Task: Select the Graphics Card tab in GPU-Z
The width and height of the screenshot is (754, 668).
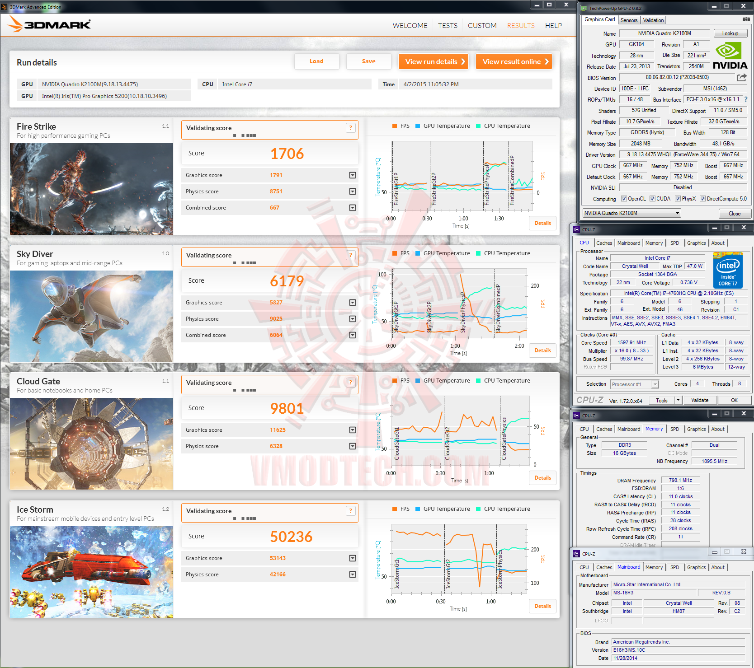Action: coord(599,19)
